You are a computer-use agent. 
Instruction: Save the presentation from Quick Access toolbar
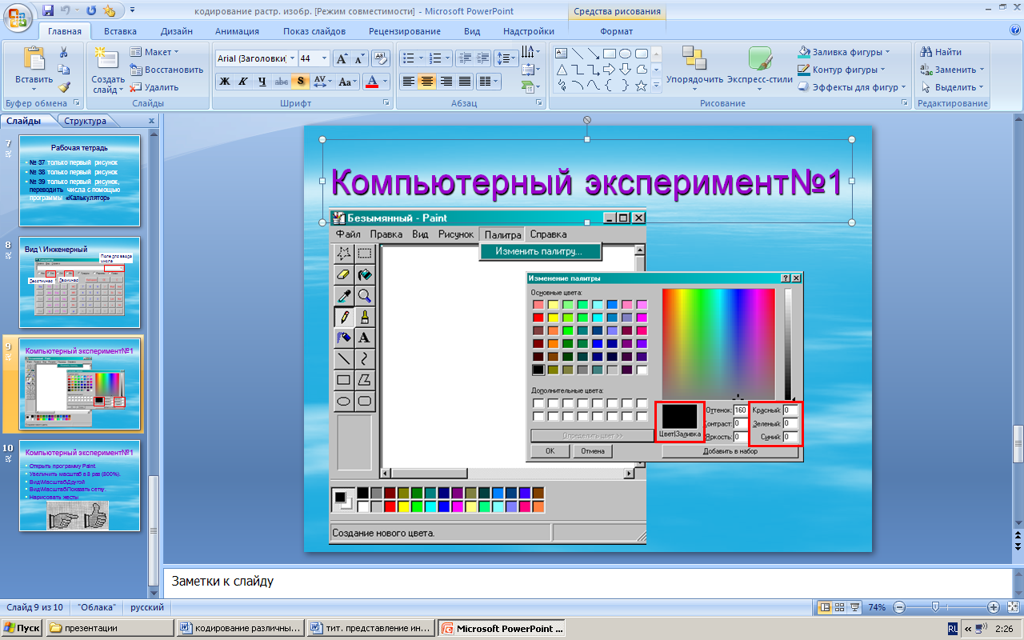tap(48, 11)
